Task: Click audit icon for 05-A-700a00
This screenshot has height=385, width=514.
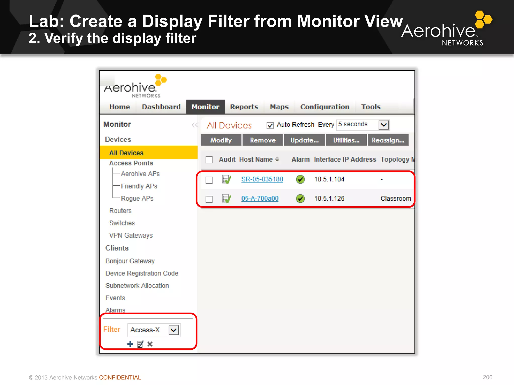Action: click(226, 199)
